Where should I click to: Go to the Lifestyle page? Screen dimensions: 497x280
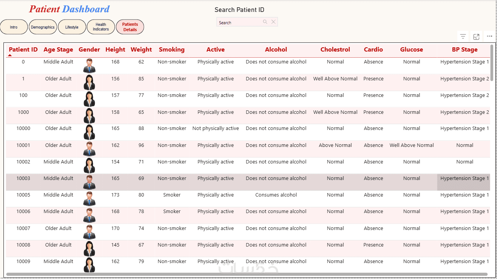72,27
